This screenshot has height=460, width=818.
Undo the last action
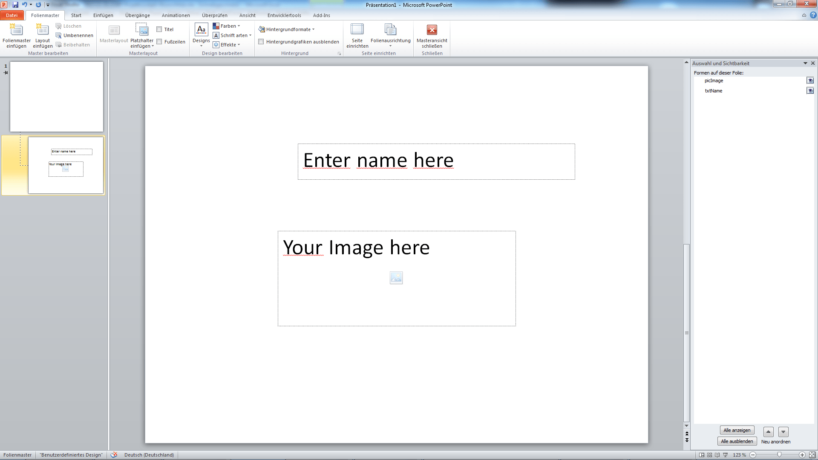tap(24, 5)
